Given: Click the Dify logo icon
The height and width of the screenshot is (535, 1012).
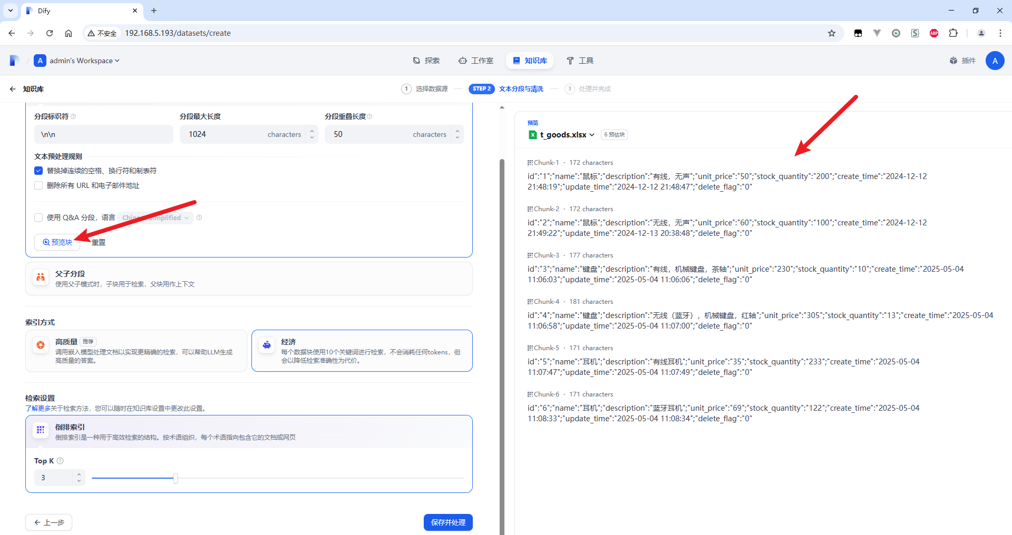Looking at the screenshot, I should click(15, 61).
